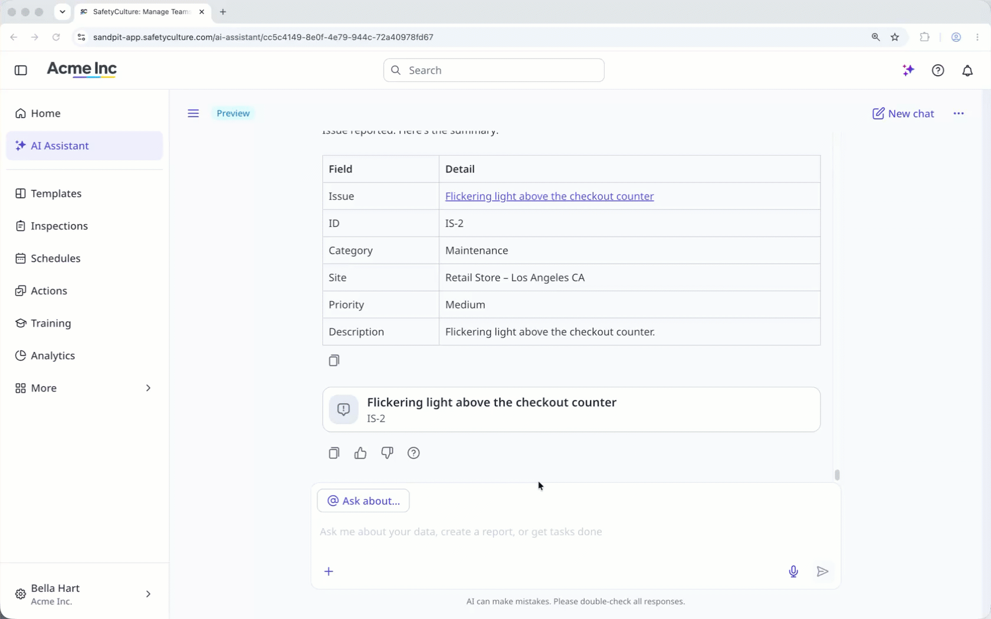Click the Detail column header
This screenshot has height=619, width=991.
tap(629, 169)
